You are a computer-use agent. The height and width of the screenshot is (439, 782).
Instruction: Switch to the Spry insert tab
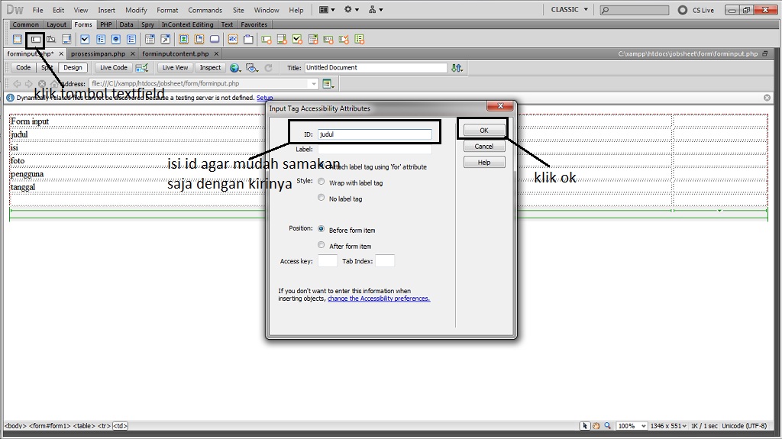147,24
